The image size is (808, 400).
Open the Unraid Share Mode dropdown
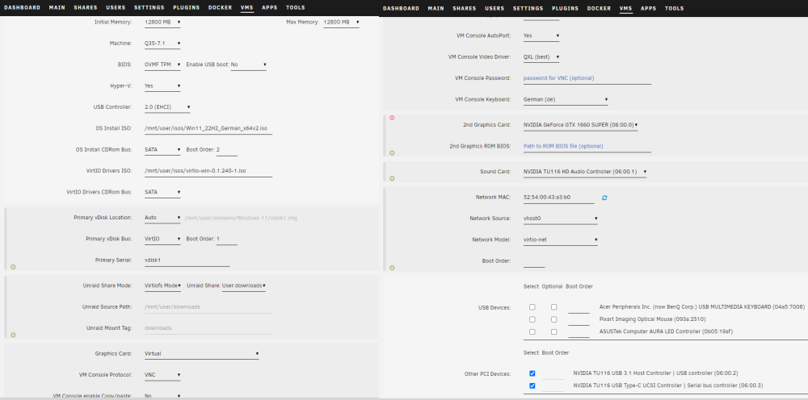[162, 285]
